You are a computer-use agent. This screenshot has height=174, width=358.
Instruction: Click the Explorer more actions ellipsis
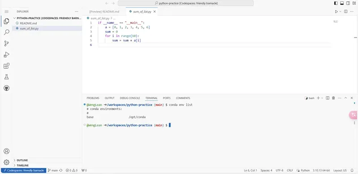(x=77, y=12)
